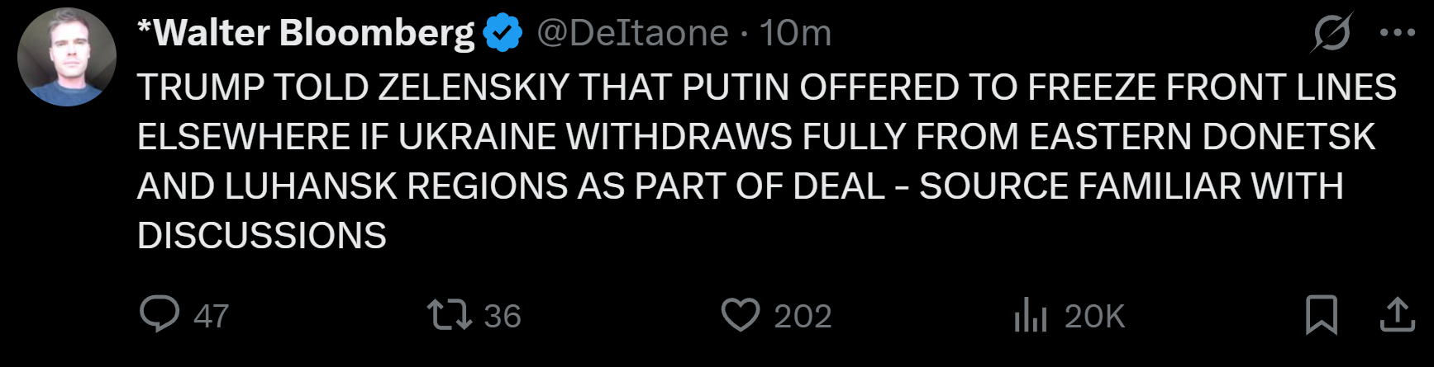Click the Grok explain-post icon
The width and height of the screenshot is (1434, 367).
1332,33
